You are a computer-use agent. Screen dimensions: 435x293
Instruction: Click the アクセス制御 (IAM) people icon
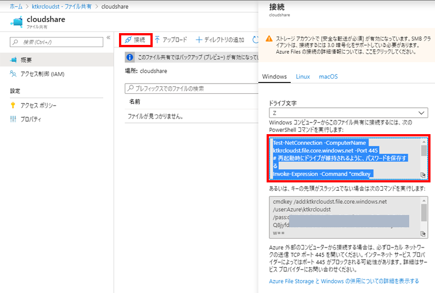[x=13, y=74]
